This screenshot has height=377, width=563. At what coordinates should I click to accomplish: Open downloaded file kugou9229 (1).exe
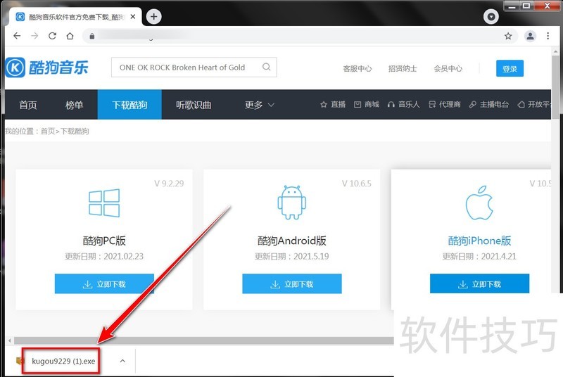63,362
